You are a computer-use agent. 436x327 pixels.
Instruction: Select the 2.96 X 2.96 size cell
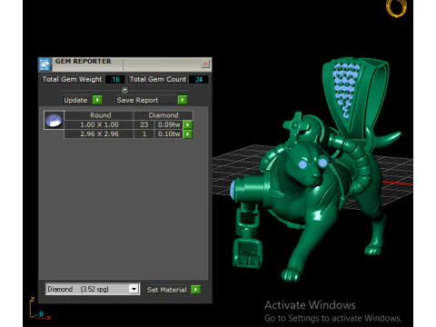click(x=99, y=134)
